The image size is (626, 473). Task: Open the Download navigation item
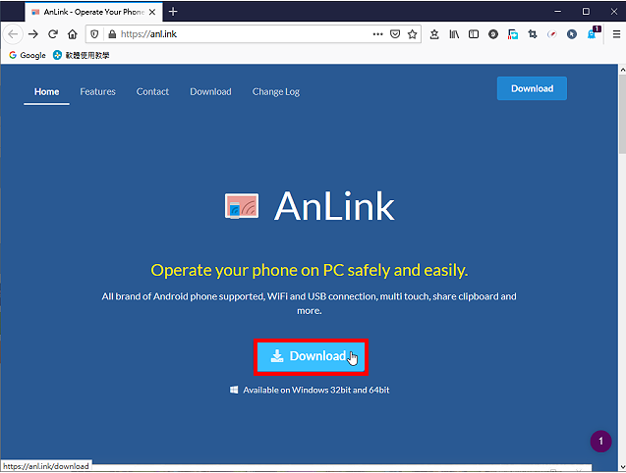[x=210, y=91]
